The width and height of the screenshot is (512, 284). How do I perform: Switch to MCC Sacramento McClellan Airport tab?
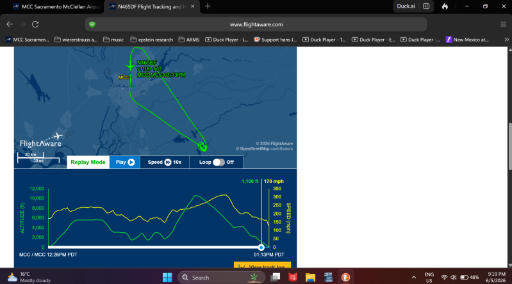56,6
